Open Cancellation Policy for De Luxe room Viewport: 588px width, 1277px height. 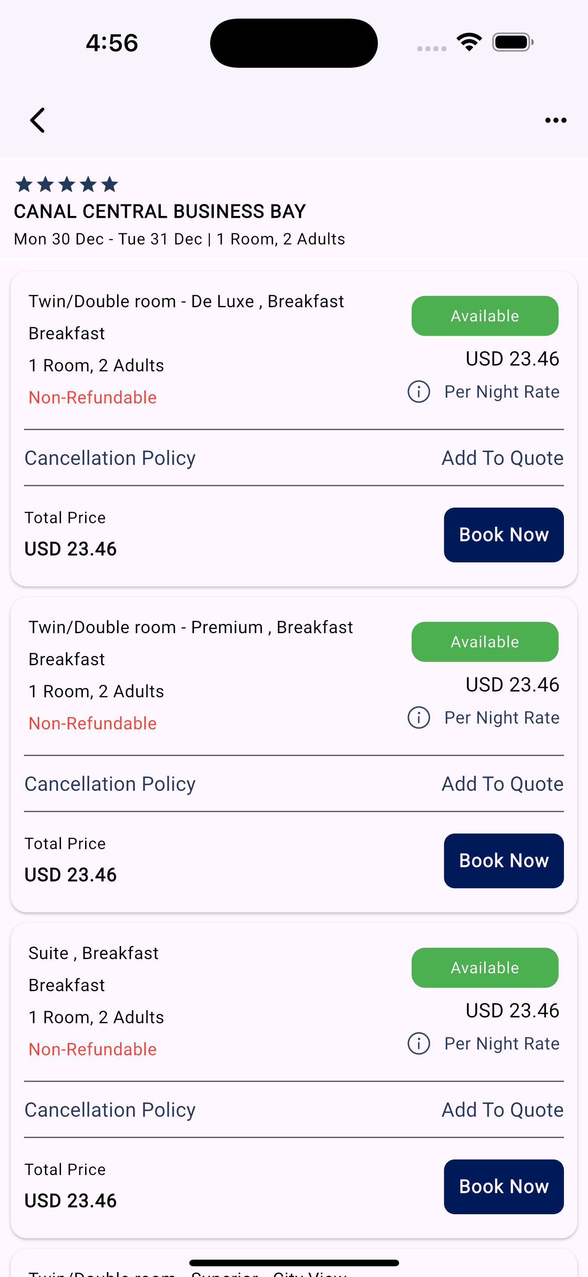coord(110,458)
